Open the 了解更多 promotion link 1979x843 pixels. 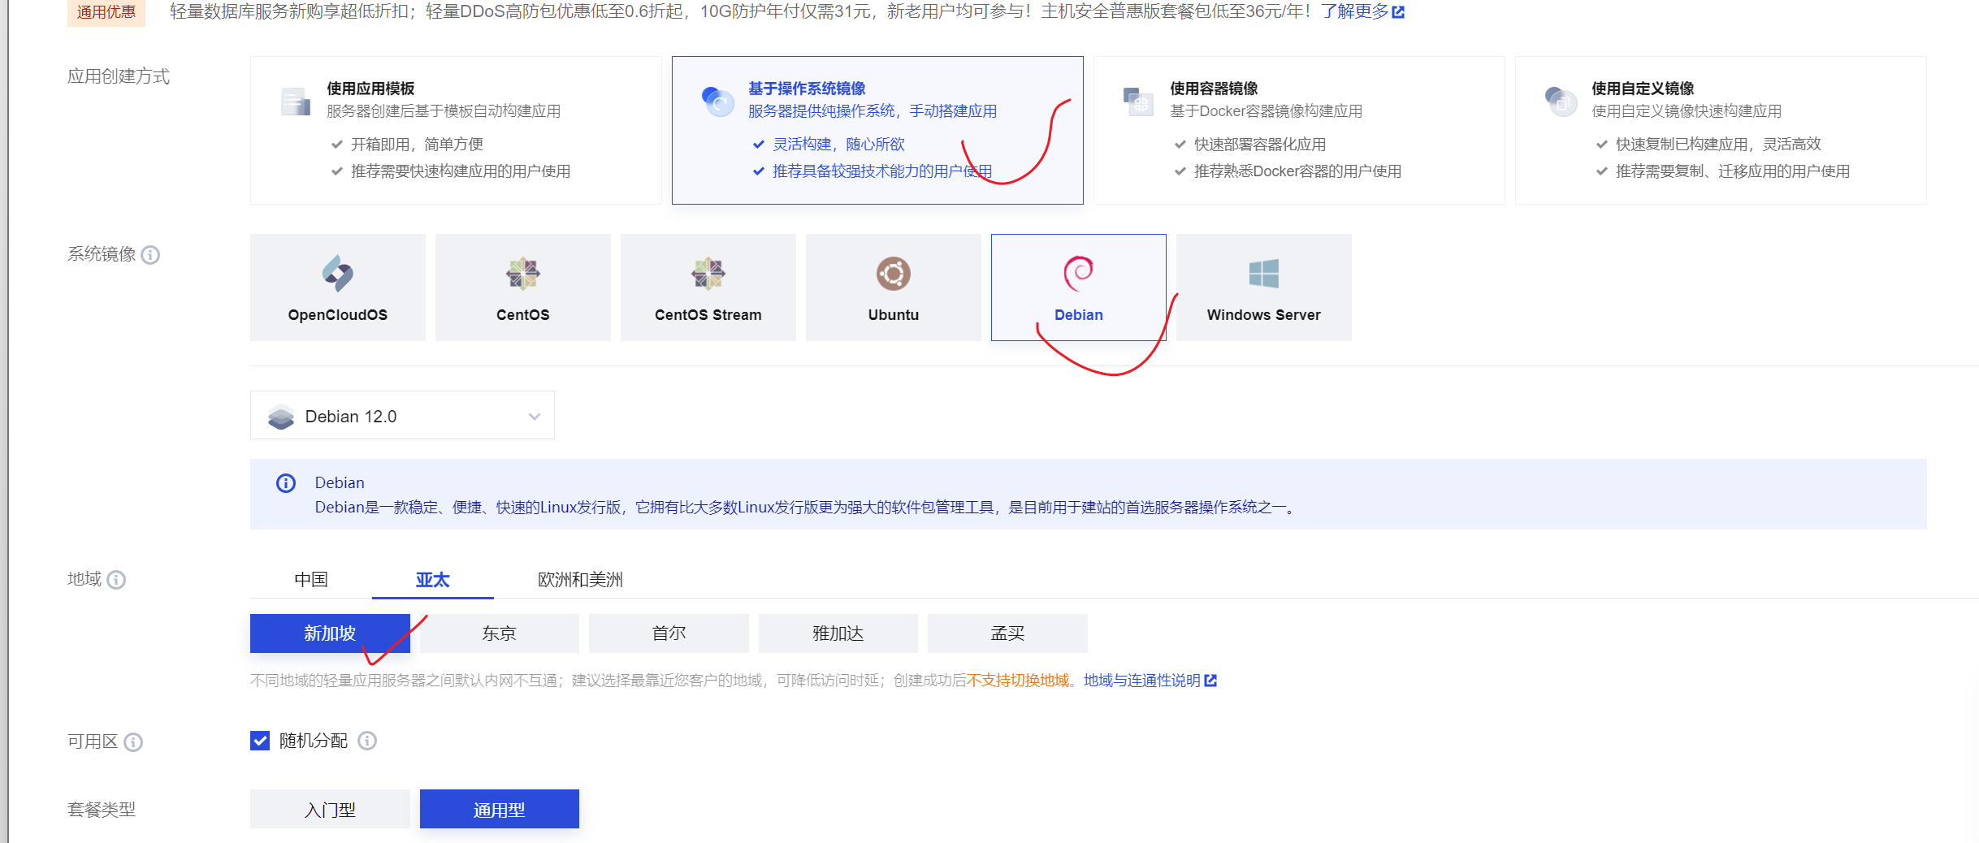(x=1355, y=11)
